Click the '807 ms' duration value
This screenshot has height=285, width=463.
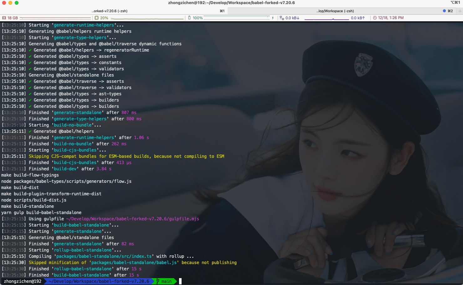point(129,112)
